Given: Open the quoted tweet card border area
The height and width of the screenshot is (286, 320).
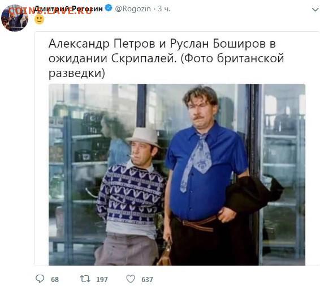Looking at the screenshot, I should [x=177, y=148].
